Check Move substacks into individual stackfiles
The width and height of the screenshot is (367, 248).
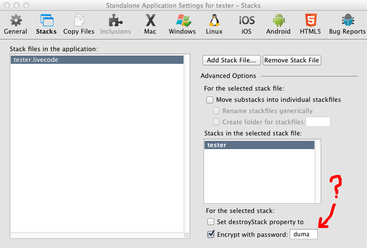209,100
